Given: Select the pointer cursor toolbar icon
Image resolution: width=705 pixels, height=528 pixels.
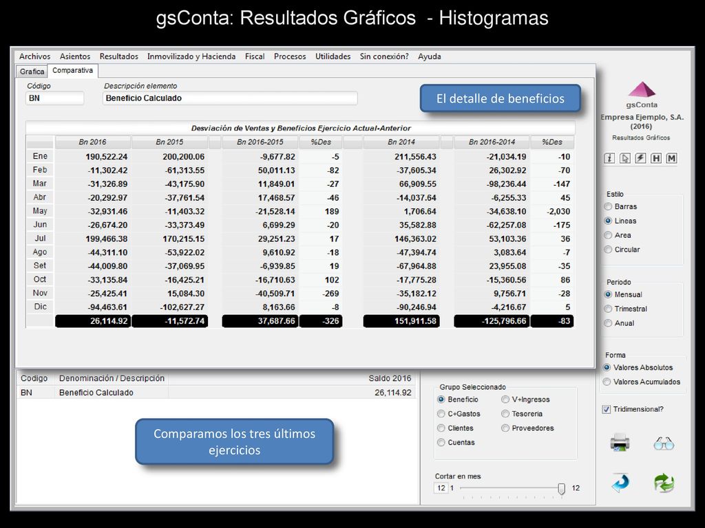Looking at the screenshot, I should click(624, 158).
